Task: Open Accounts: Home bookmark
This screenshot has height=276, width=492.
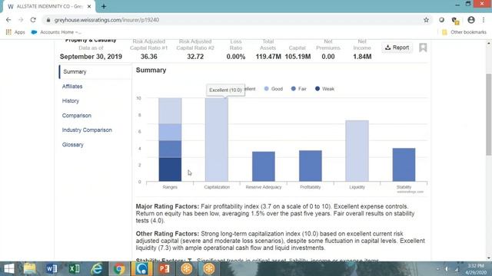Action: (56, 32)
